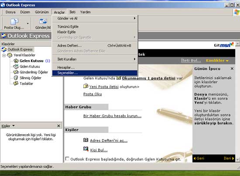Click Geri in the tip panel
The image size is (240, 176).
tap(199, 158)
